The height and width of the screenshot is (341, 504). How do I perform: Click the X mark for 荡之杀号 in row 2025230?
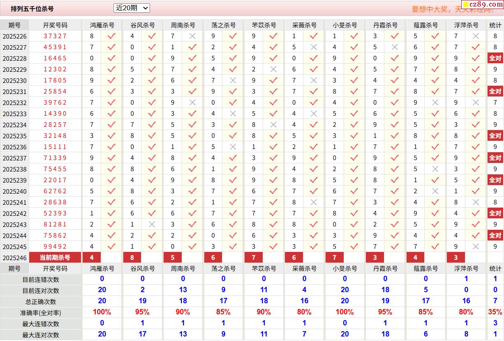point(233,80)
